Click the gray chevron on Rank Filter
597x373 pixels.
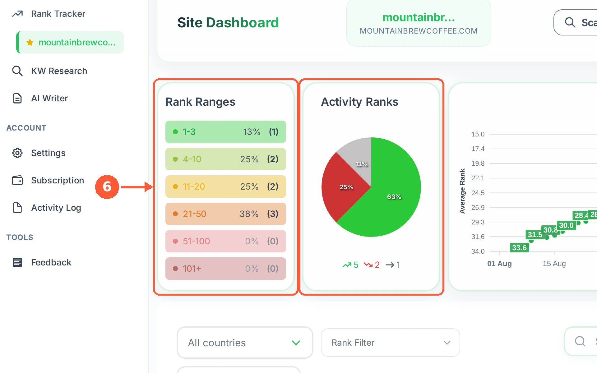(447, 343)
